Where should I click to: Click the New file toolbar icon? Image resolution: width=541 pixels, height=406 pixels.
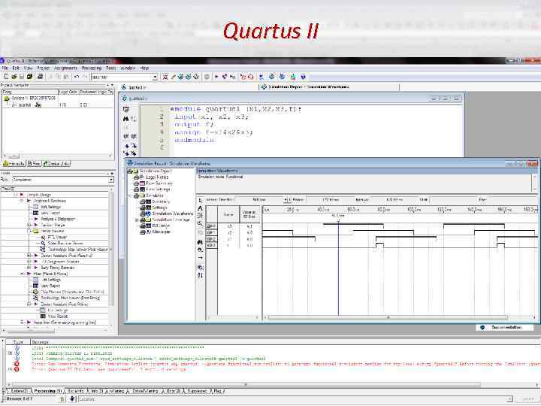[6, 77]
